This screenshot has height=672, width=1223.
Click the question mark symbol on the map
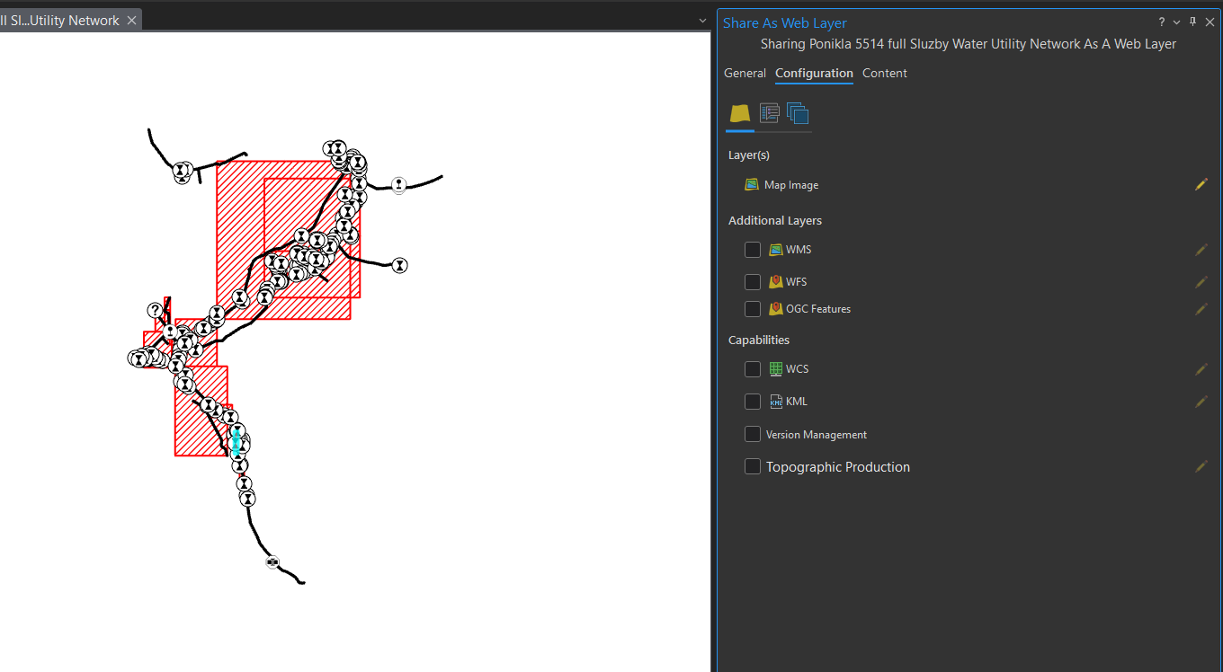coord(156,310)
